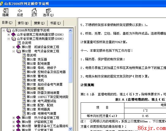This screenshot has height=131, width=166.
Task: Select the 册说明 topic under 第02册
Action: (31, 55)
